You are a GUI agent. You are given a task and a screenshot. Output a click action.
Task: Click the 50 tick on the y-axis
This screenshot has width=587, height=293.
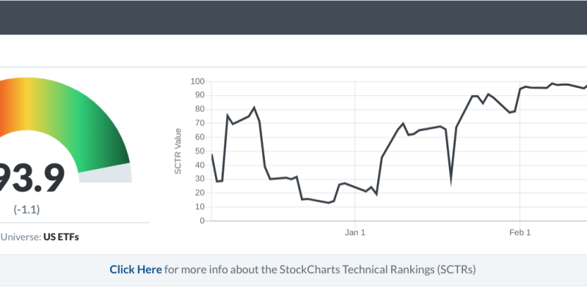coord(198,150)
